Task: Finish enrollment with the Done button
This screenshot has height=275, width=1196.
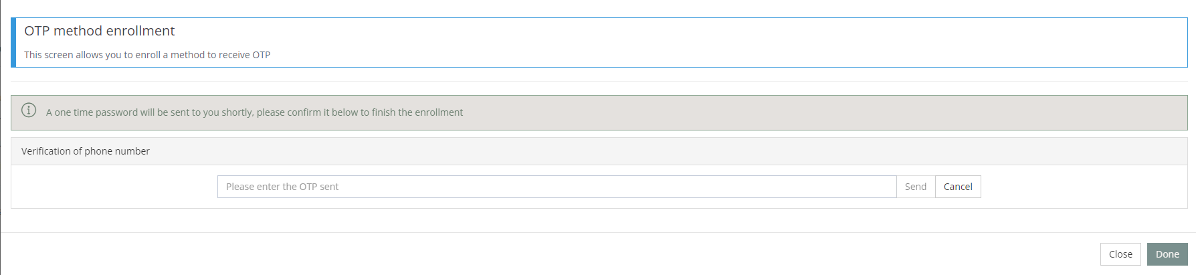Action: 1167,254
